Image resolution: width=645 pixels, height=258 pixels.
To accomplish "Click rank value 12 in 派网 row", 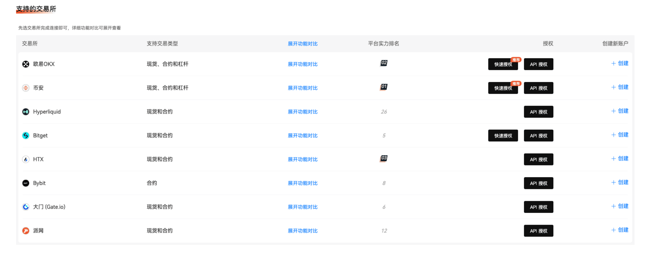I will click(x=384, y=231).
